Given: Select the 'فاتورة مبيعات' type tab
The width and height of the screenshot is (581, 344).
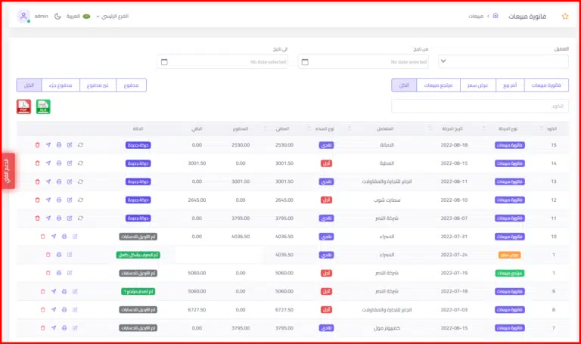Looking at the screenshot, I should pos(546,85).
